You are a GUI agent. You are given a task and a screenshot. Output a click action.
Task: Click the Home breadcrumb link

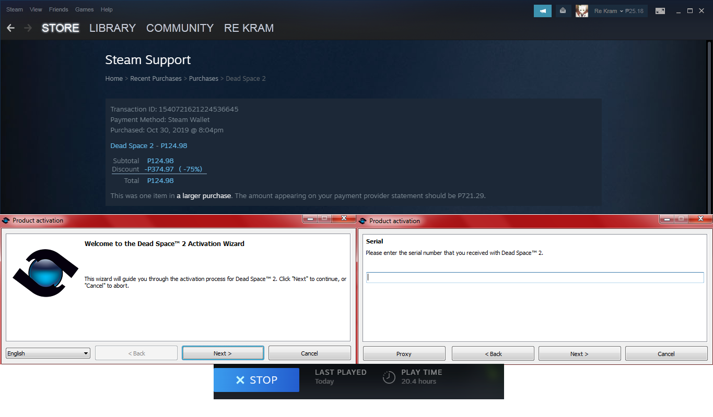(114, 79)
